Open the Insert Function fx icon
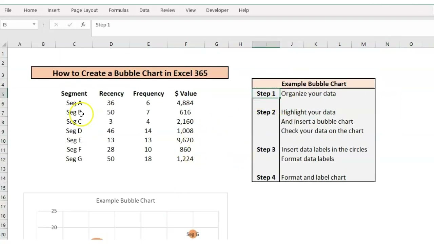434x244 pixels. [x=83, y=25]
